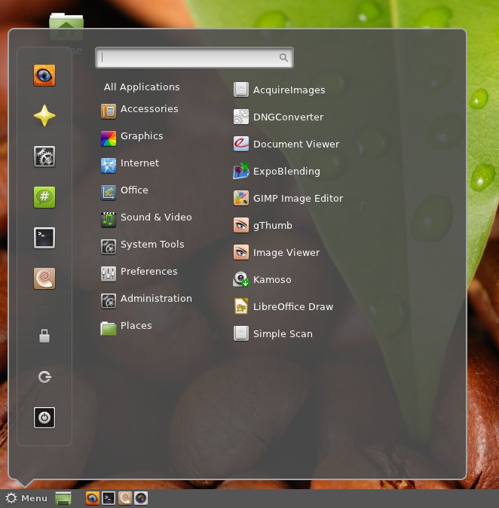
Task: Launch GIMP Image Editor label
Action: coord(298,198)
